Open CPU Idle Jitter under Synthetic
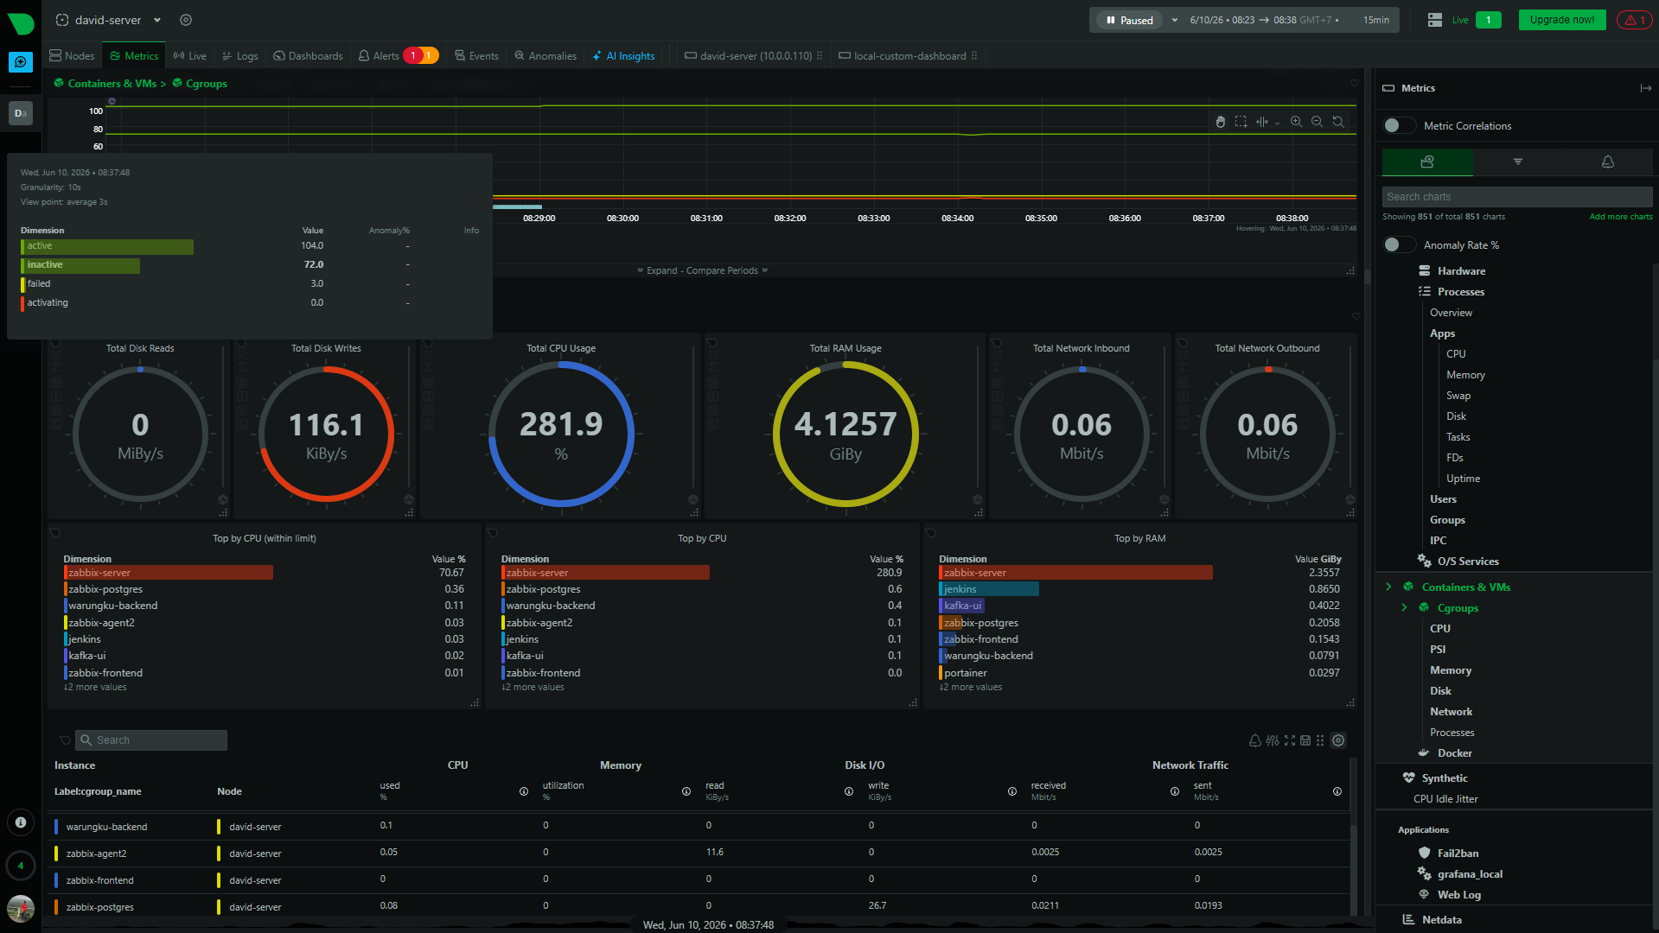Viewport: 1659px width, 933px height. 1445,799
